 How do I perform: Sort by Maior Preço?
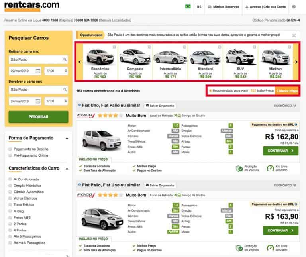click(262, 91)
